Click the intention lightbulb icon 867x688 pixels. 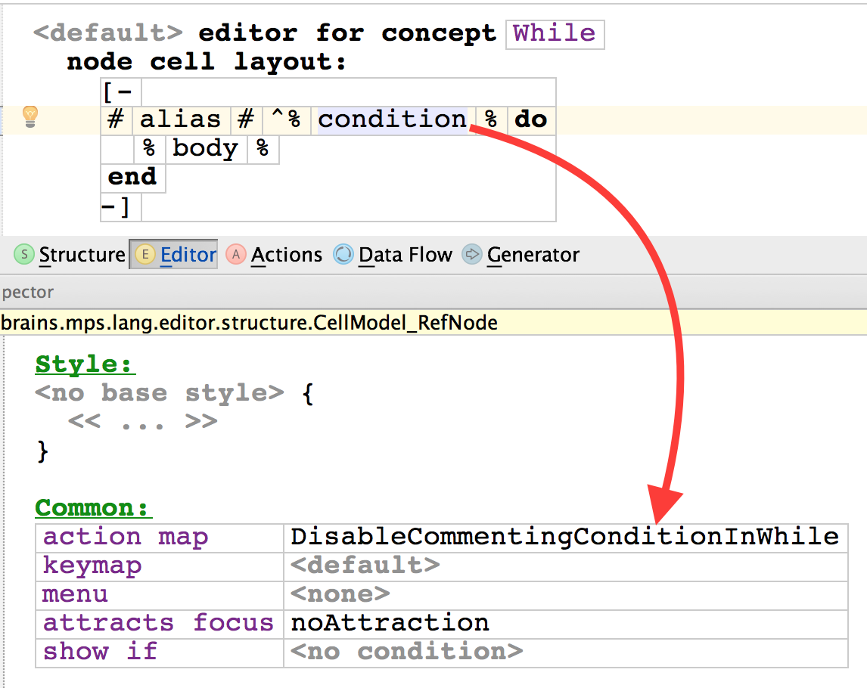coord(30,116)
